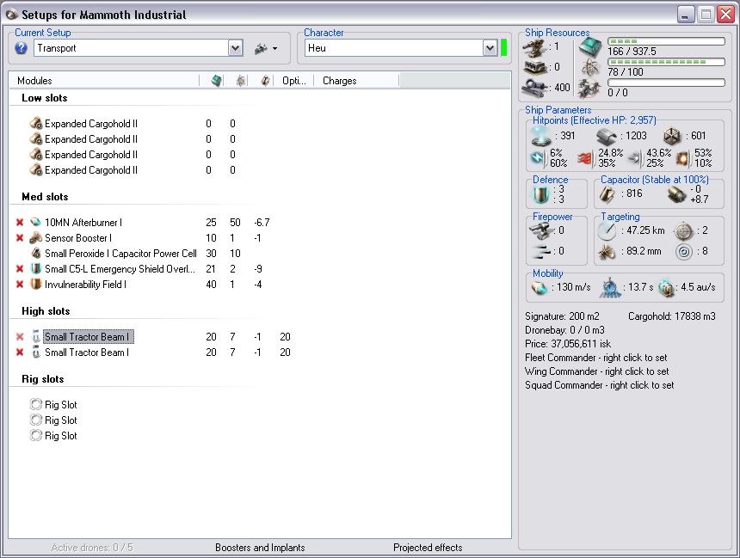Sort by the Modules column header
Image resolution: width=740 pixels, height=558 pixels.
point(104,81)
